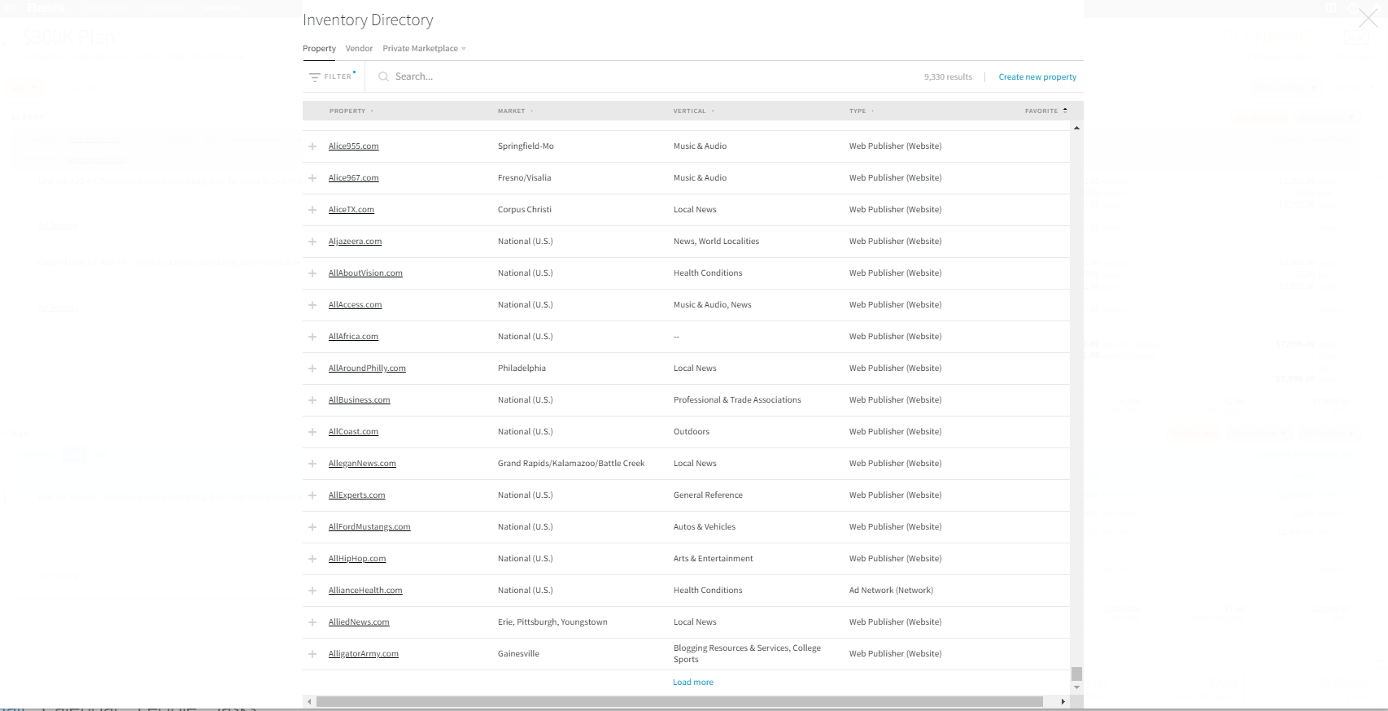Click the table's scroll up arrow
Screen dimensions: 1388x711
pyautogui.click(x=1076, y=129)
